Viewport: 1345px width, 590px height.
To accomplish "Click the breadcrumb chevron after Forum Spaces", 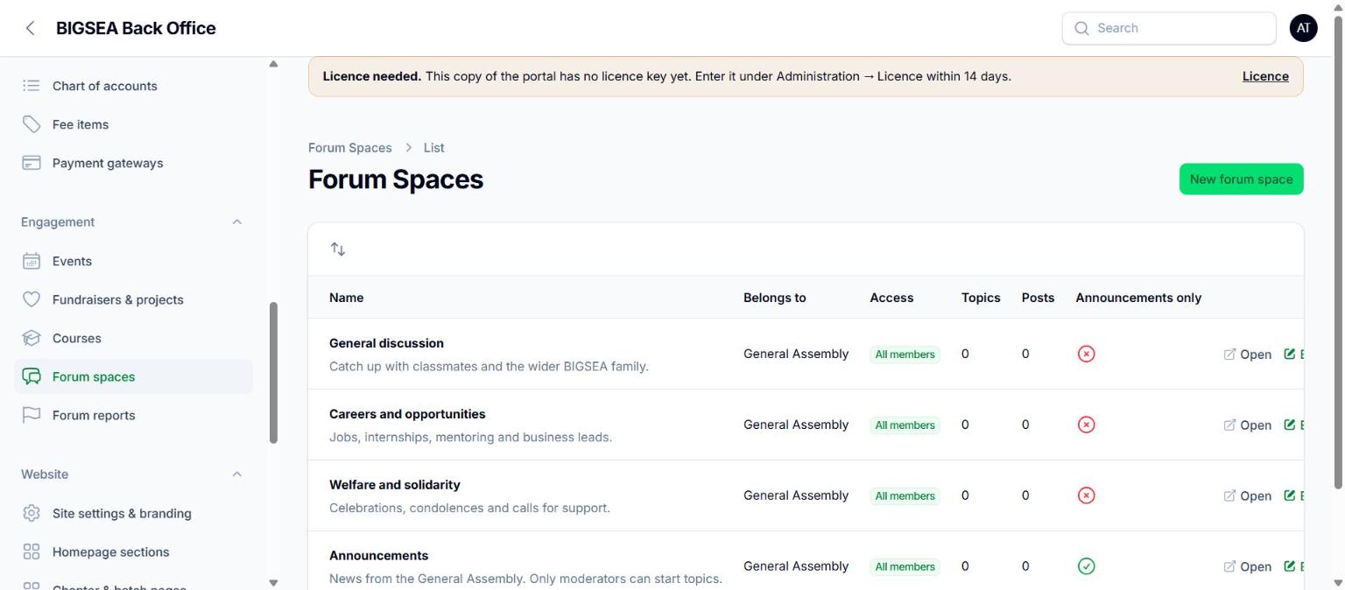I will [x=408, y=148].
